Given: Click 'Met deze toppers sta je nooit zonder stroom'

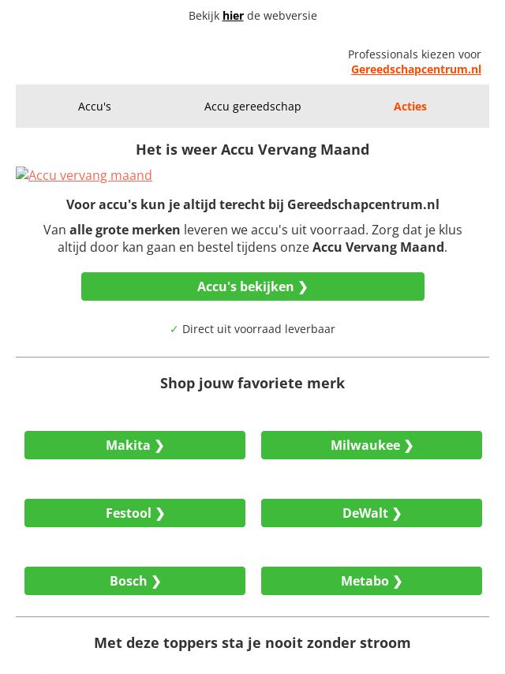Looking at the screenshot, I should click(252, 643).
